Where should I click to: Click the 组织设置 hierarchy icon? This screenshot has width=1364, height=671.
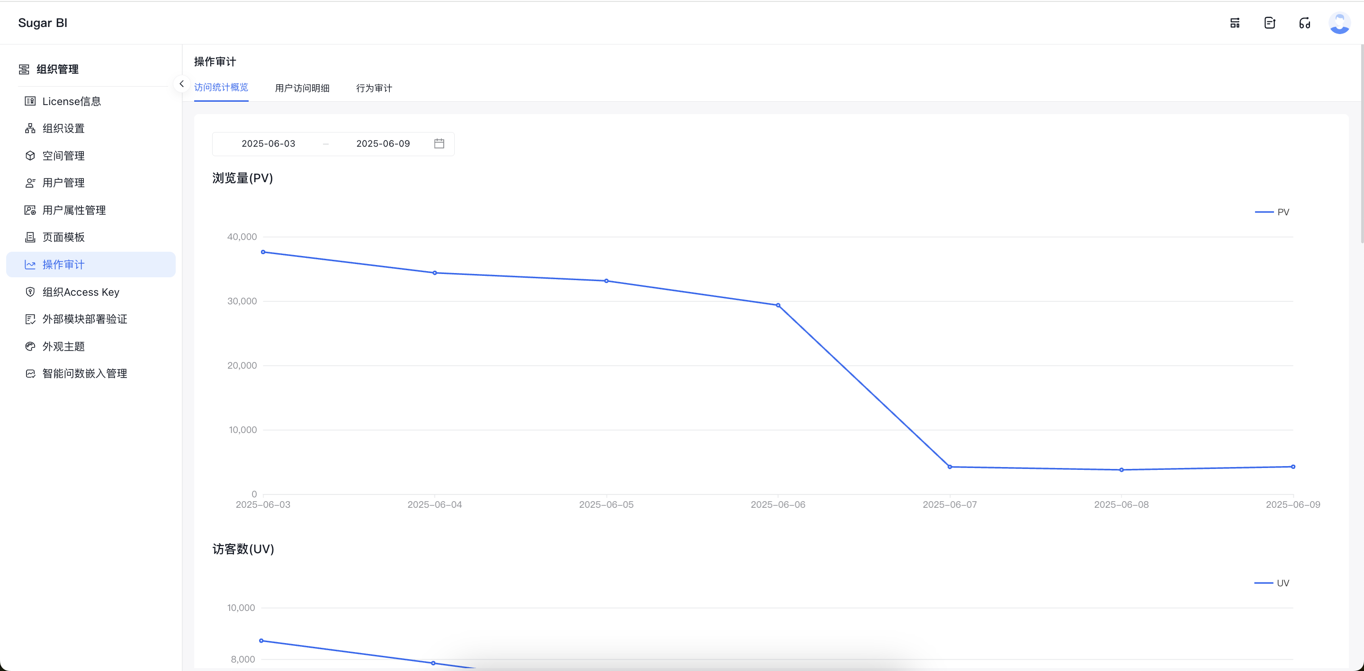(30, 128)
